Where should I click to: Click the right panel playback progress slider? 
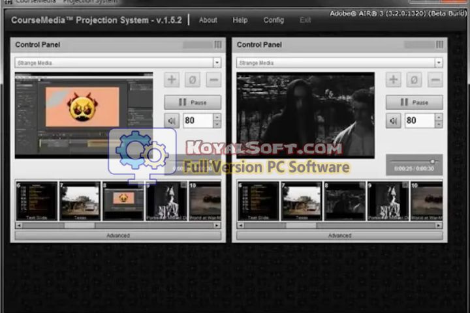pyautogui.click(x=415, y=161)
